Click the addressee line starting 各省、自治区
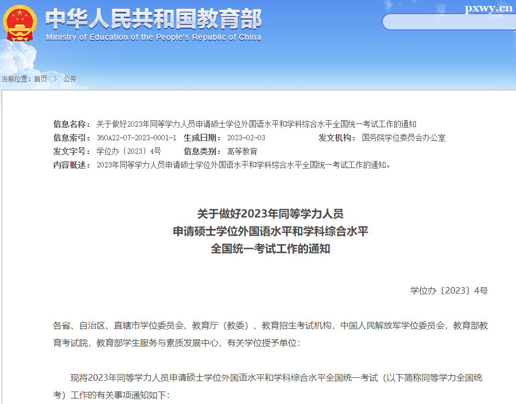Image resolution: width=516 pixels, height=404 pixels. coord(270,326)
